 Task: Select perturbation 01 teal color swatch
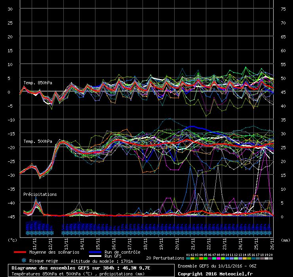pos(188,258)
